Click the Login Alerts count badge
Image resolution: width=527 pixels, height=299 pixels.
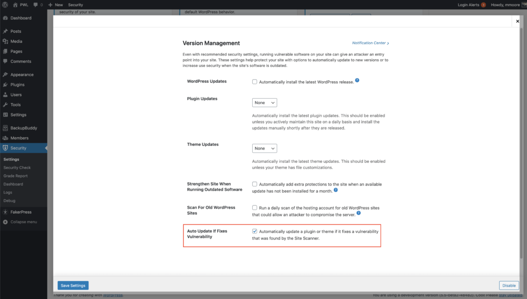pyautogui.click(x=483, y=5)
